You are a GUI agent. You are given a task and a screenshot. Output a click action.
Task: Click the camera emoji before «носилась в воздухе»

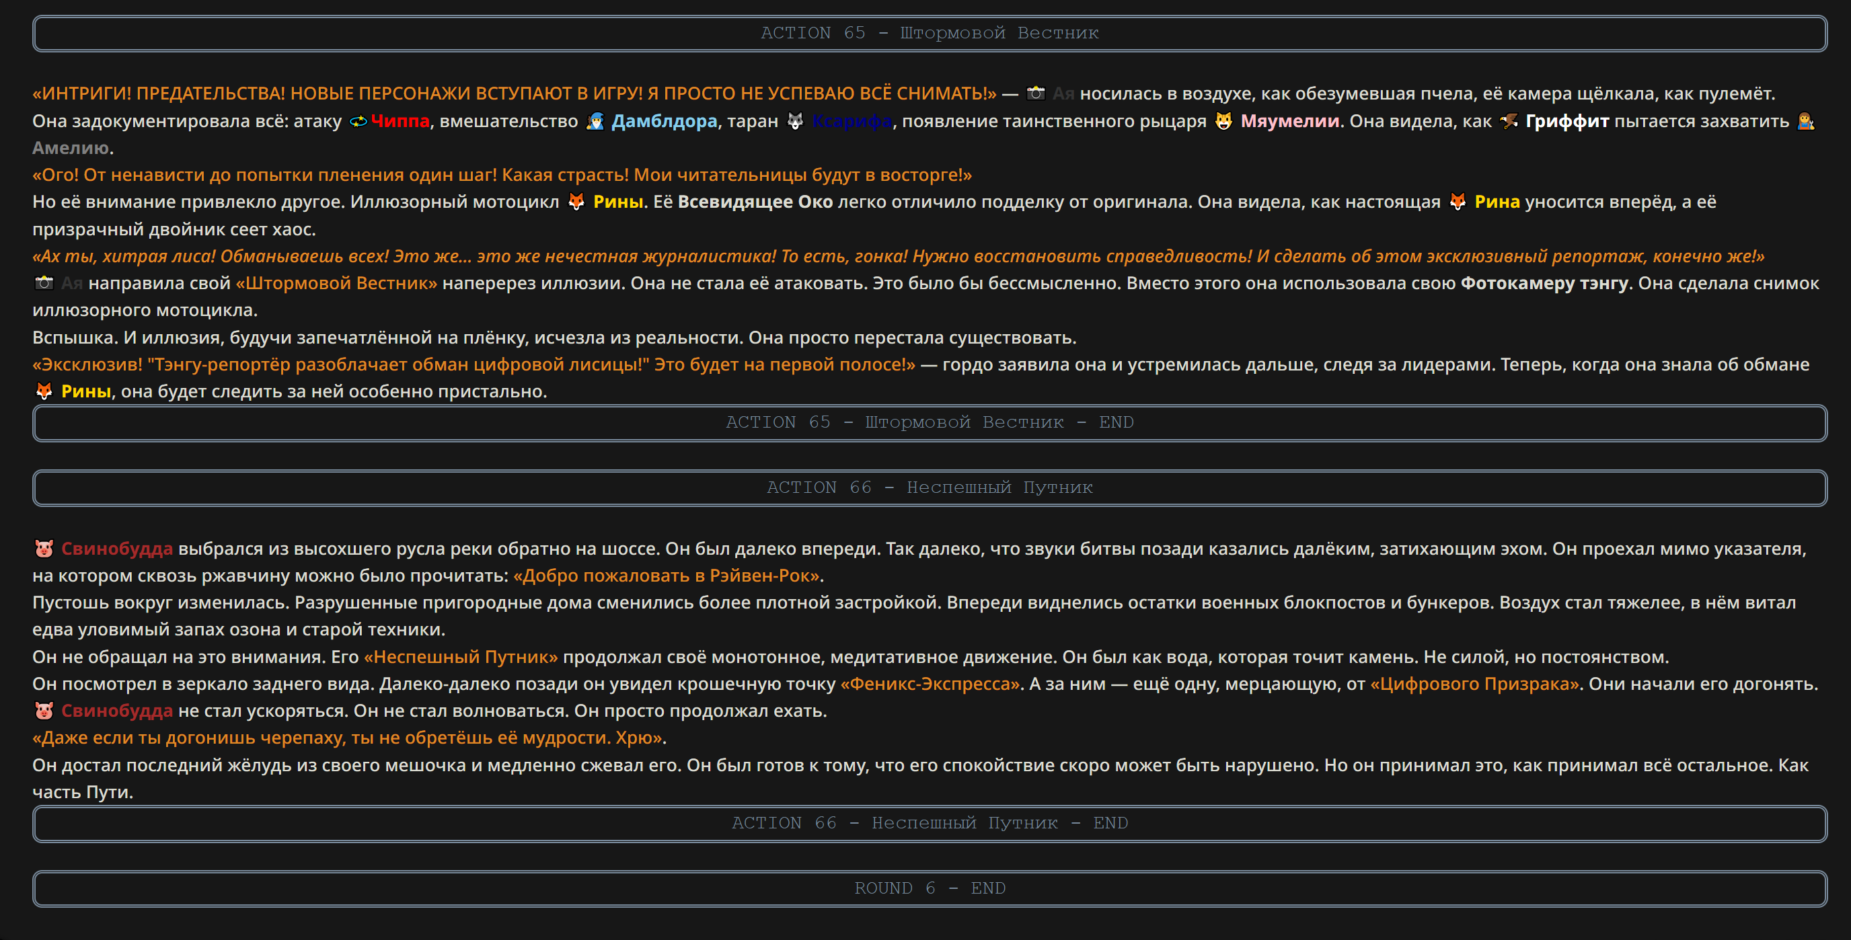[x=1035, y=93]
